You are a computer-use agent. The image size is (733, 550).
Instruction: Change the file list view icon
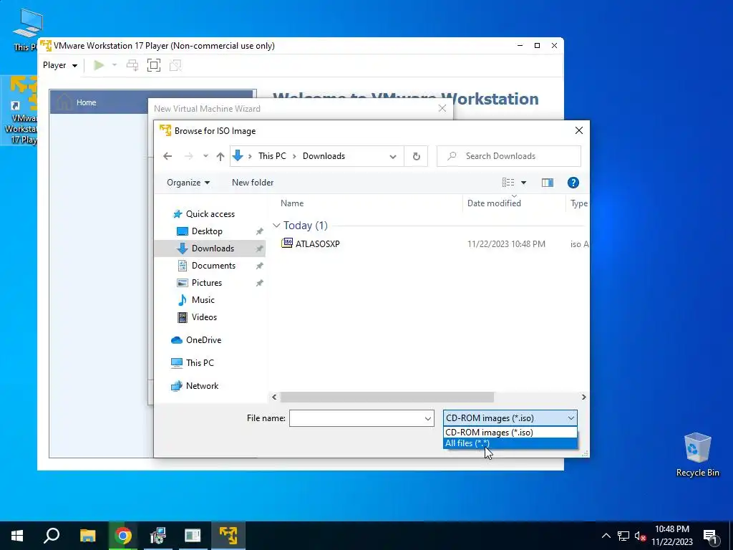click(x=508, y=183)
